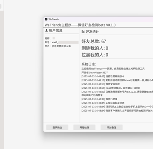153x149 pixels.
Task: Select the 删除我的人: 0 statistic
Action: click(x=95, y=48)
